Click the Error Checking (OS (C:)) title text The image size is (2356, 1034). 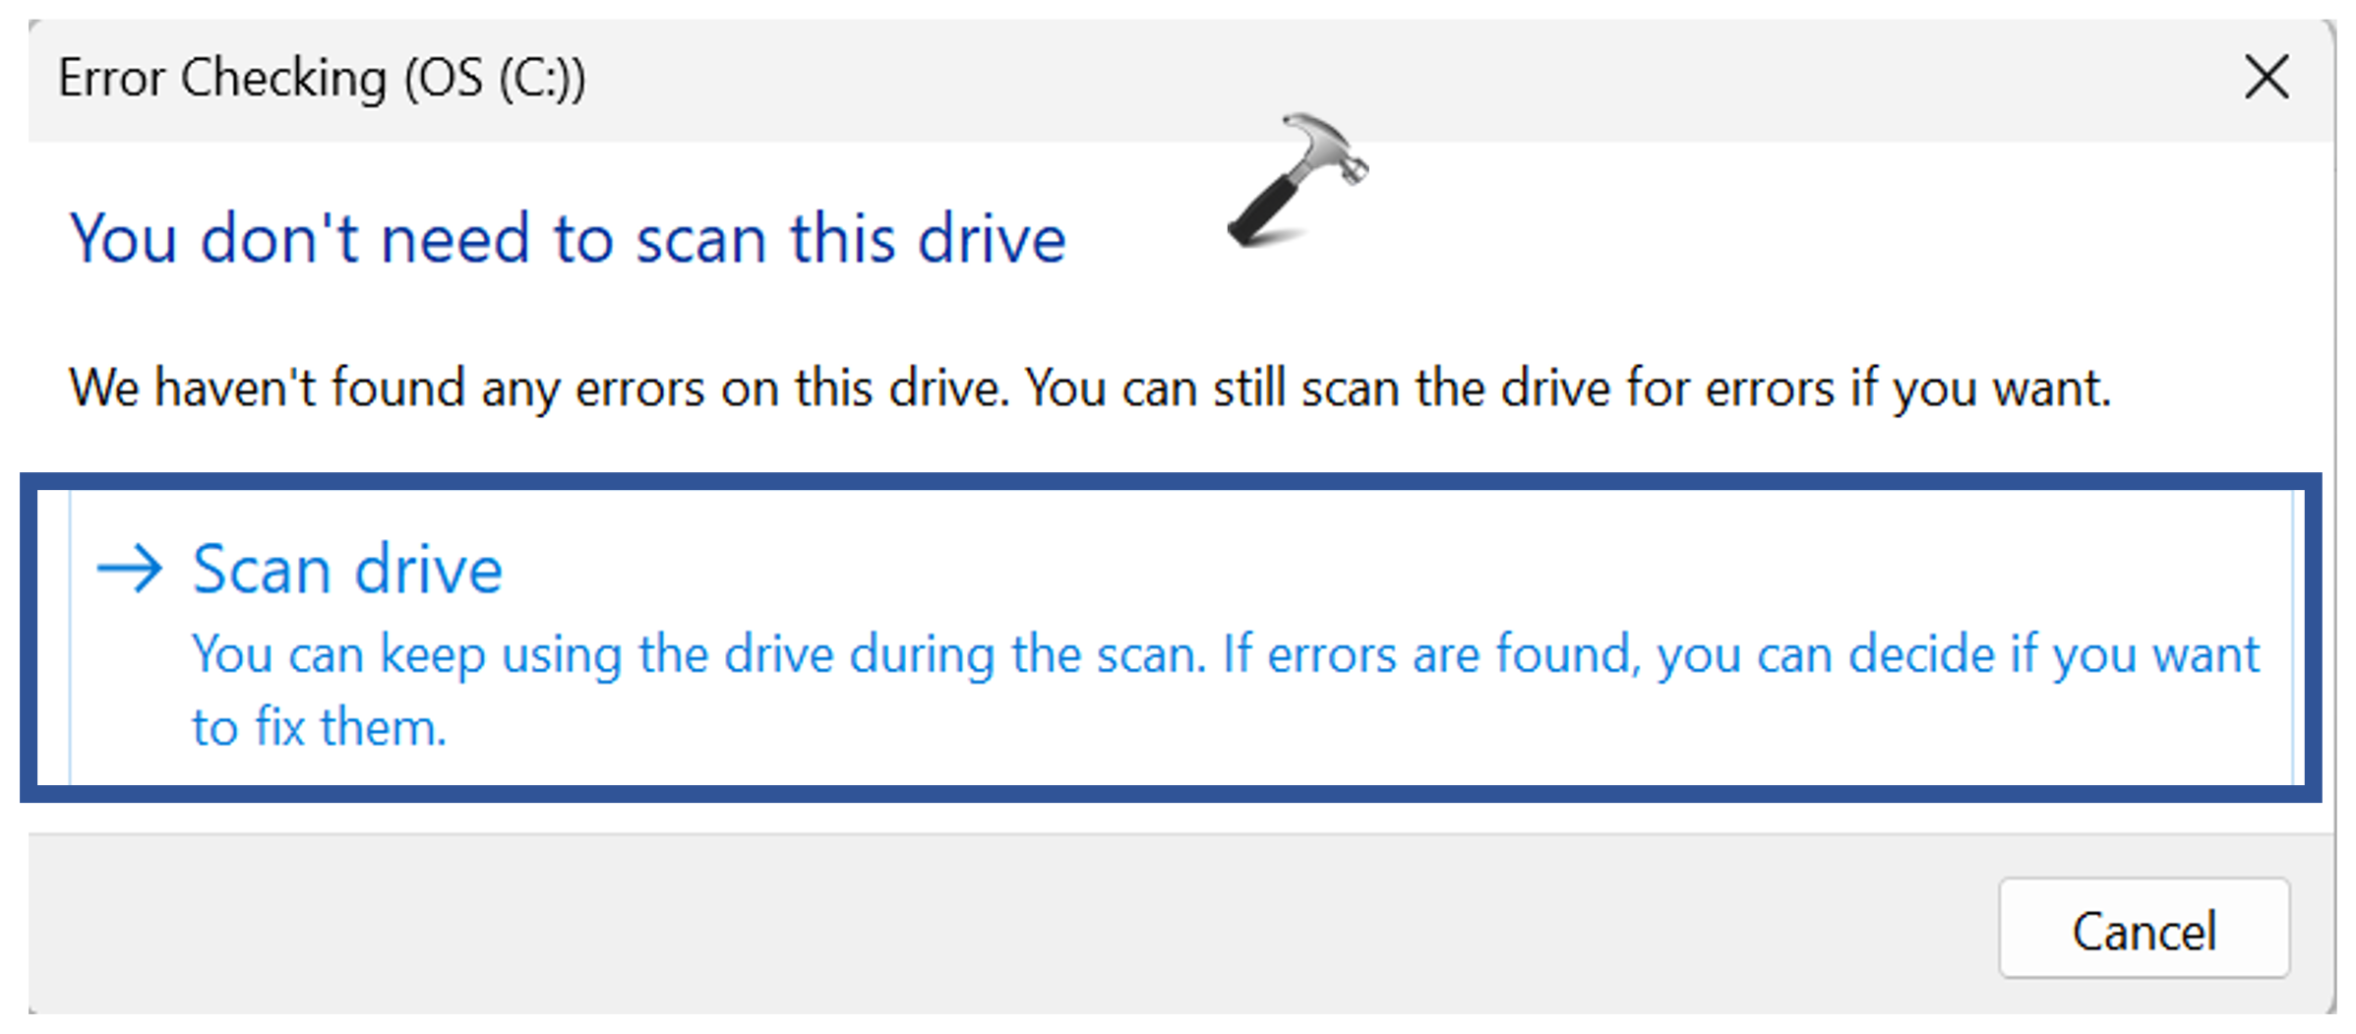click(321, 78)
